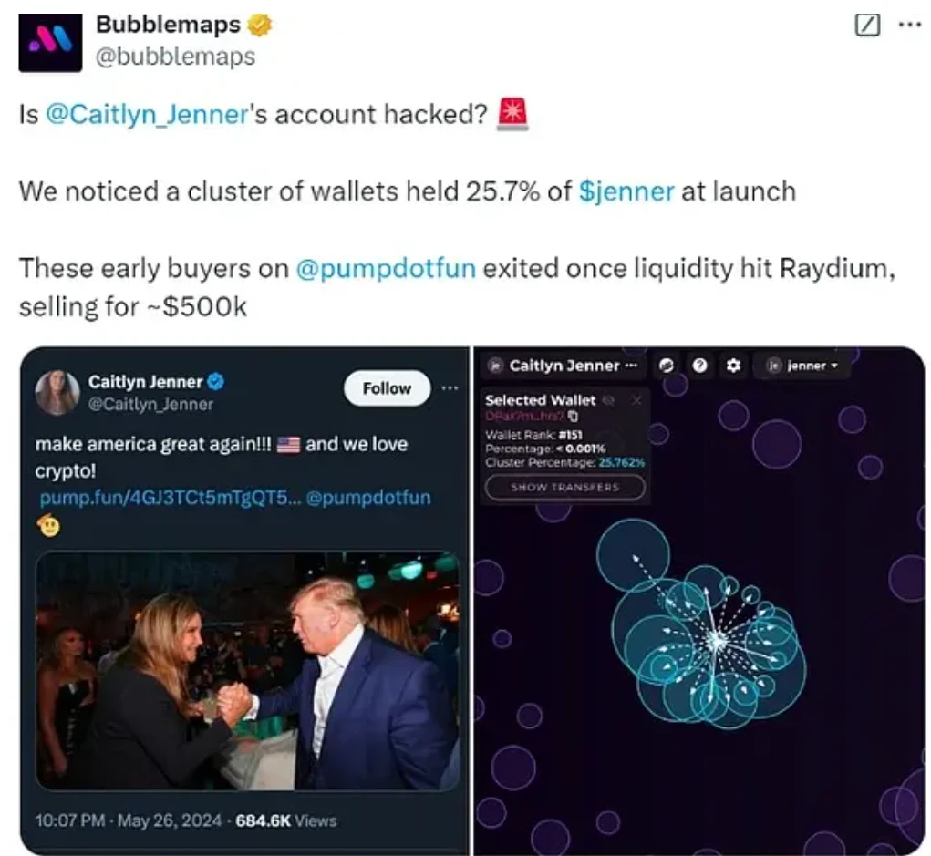Open the @pumpdotfun mention in the post
The image size is (931, 856).
[x=385, y=270]
